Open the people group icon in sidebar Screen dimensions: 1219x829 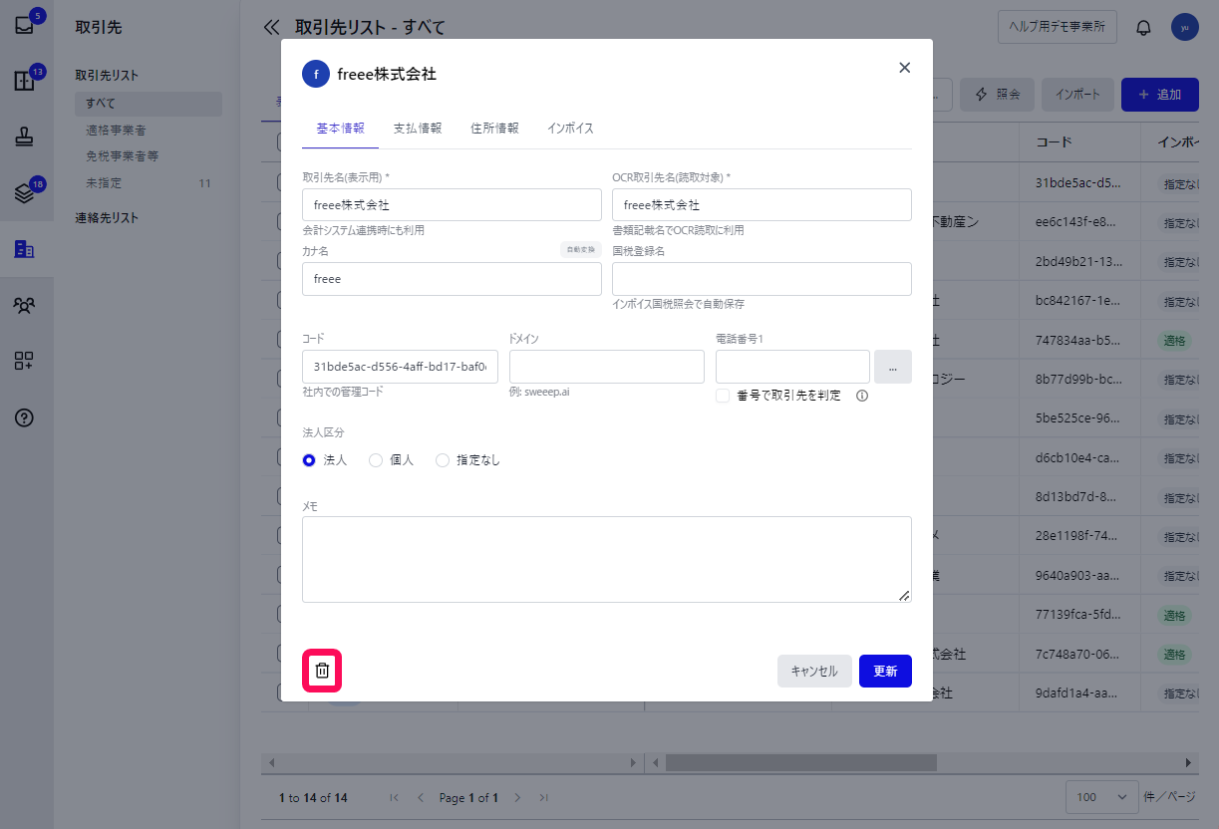pos(25,305)
